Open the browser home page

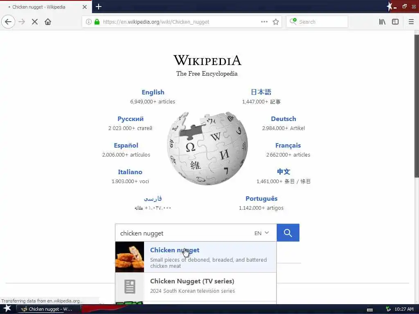[48, 22]
